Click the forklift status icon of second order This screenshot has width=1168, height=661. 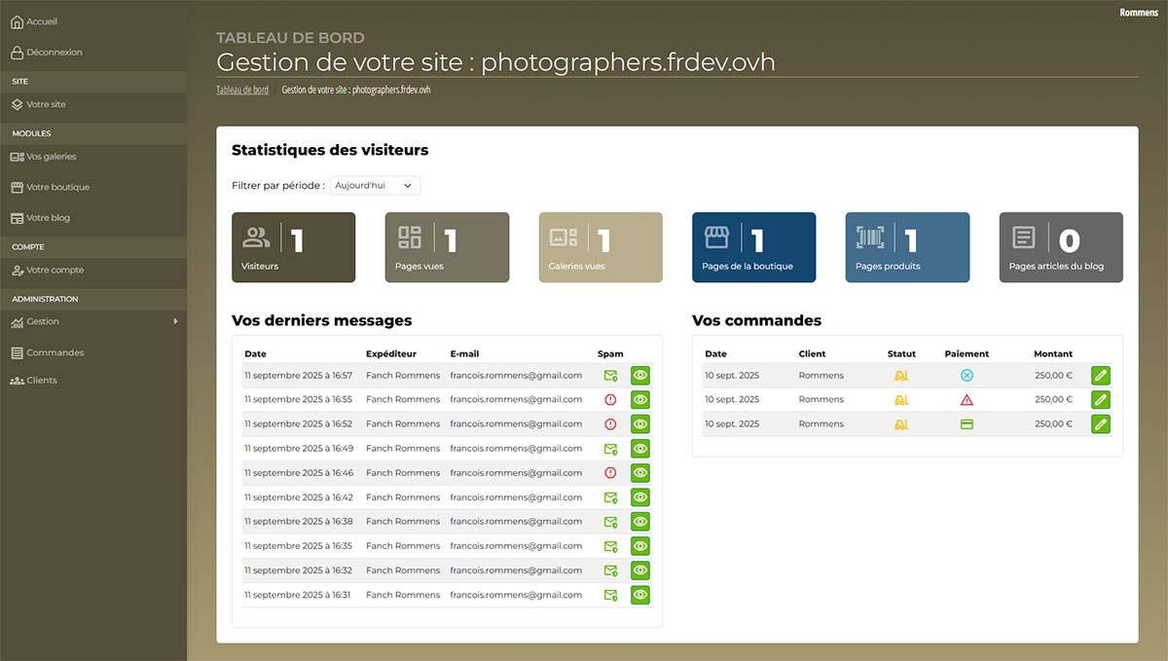point(901,399)
